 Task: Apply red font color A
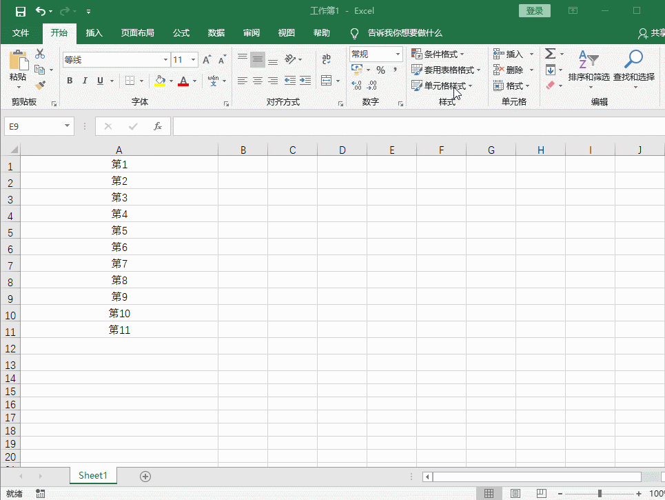coord(183,81)
